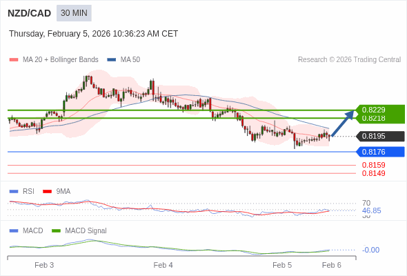
Task: Click the MACD Signal legend label
Action: (x=86, y=231)
